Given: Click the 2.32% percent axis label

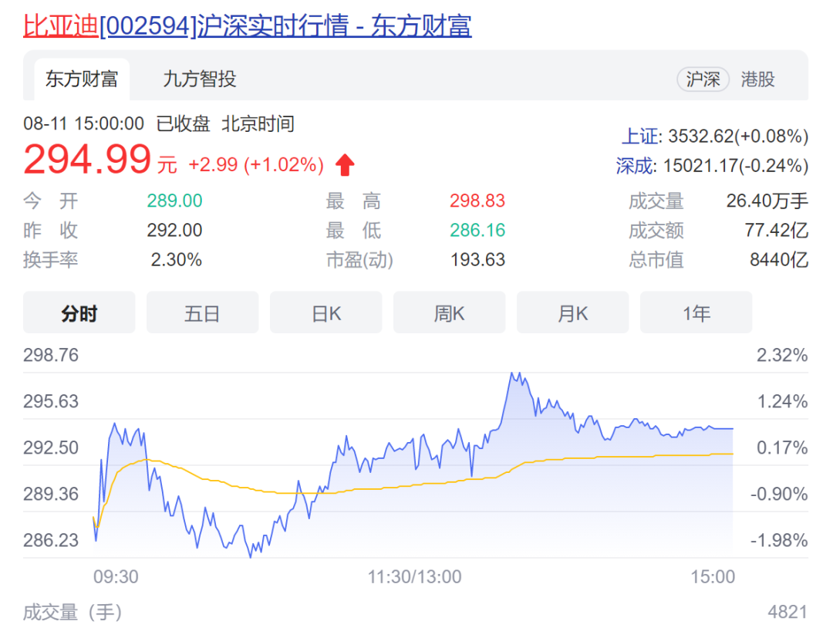Looking at the screenshot, I should (782, 355).
